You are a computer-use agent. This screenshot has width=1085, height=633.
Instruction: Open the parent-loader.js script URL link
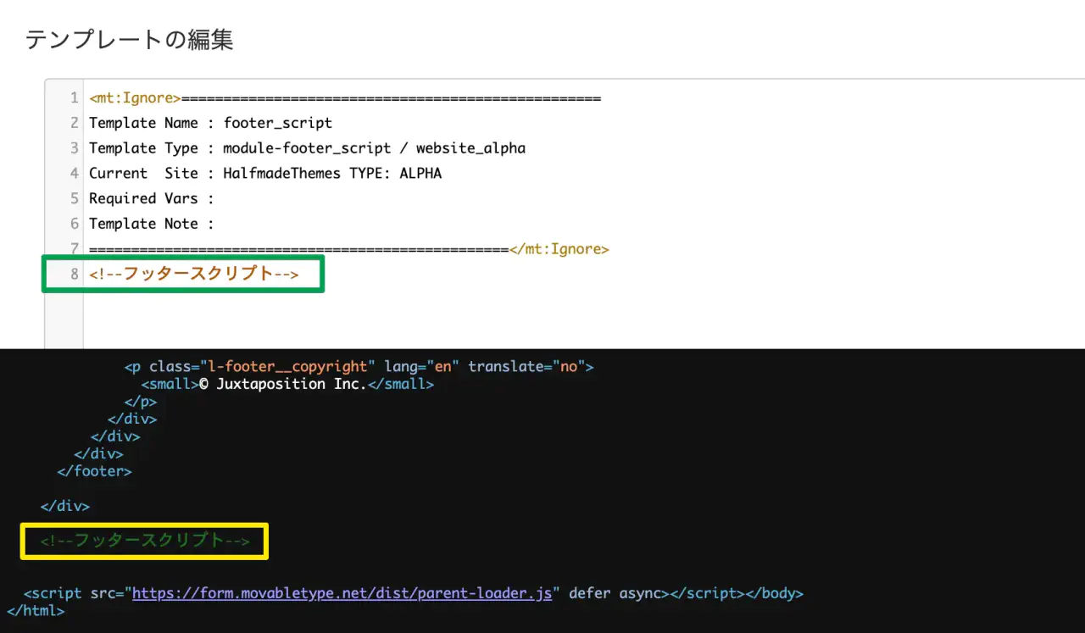coord(342,593)
